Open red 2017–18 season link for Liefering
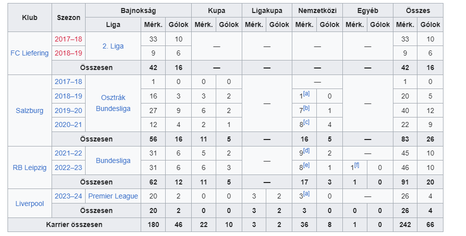Image resolution: width=466 pixels, height=236 pixels. 69,39
